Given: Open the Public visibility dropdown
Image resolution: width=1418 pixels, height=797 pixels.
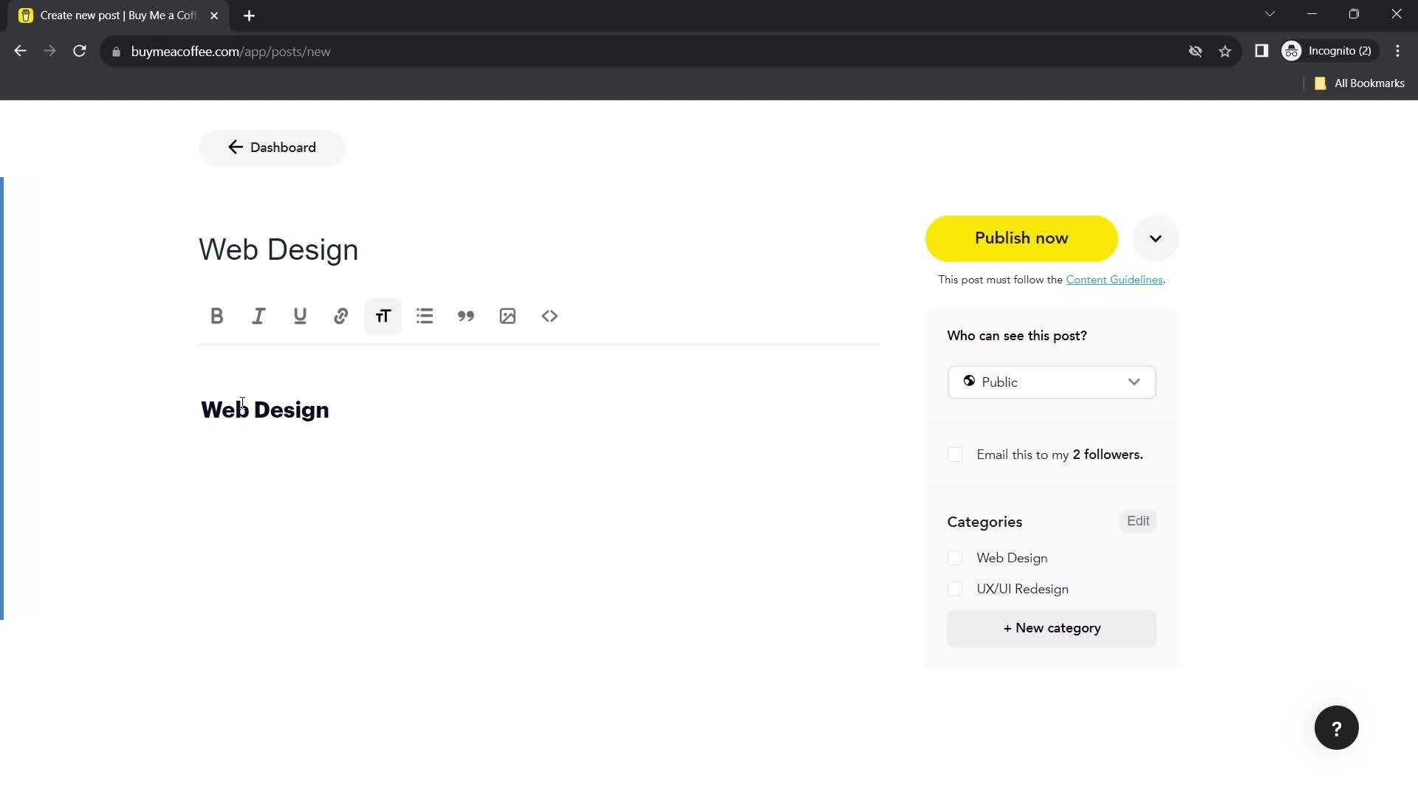Looking at the screenshot, I should [1052, 382].
